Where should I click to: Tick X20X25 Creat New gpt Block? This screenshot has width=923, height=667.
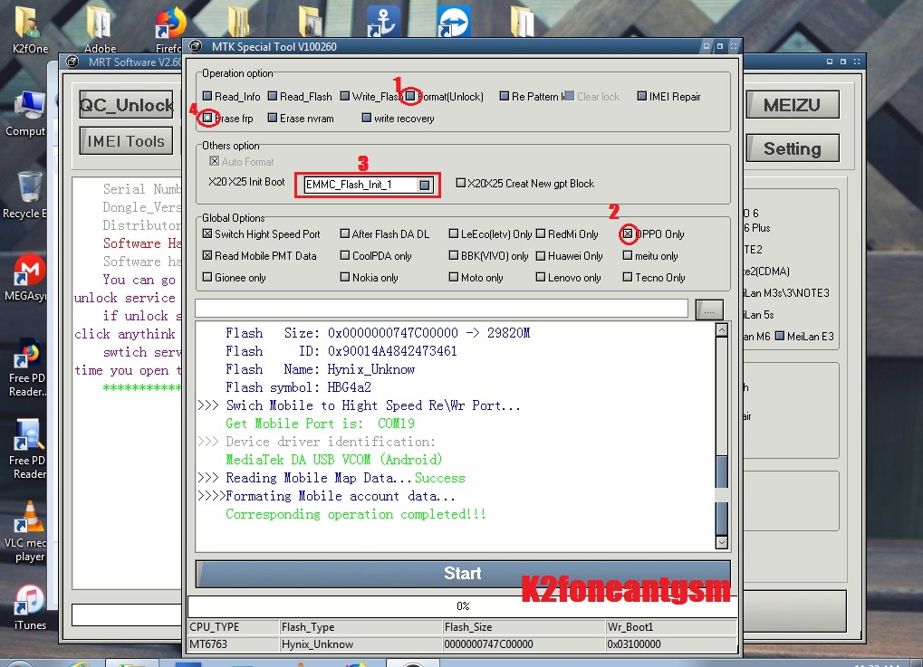pos(461,183)
